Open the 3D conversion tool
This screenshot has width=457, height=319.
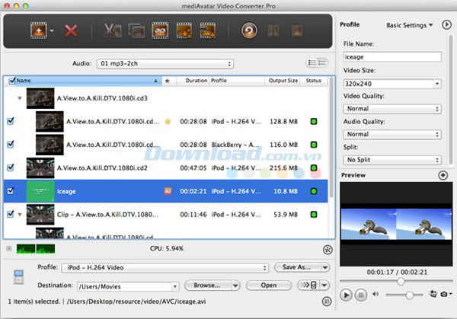tap(160, 30)
